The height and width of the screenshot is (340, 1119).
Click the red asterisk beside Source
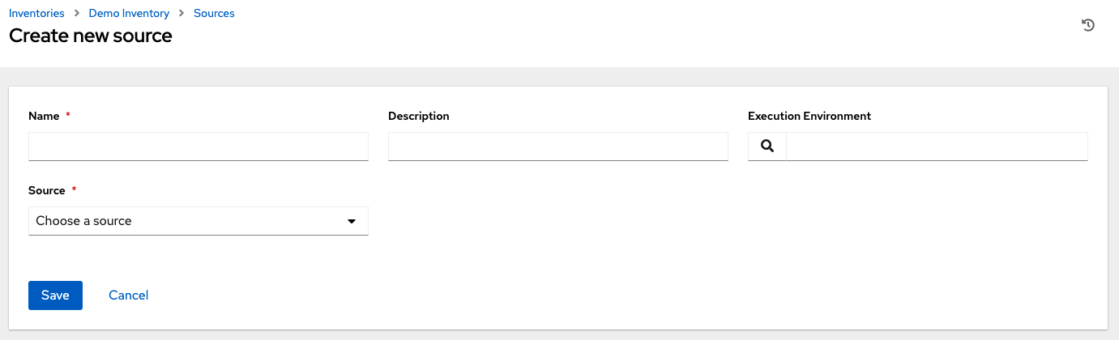pyautogui.click(x=75, y=191)
